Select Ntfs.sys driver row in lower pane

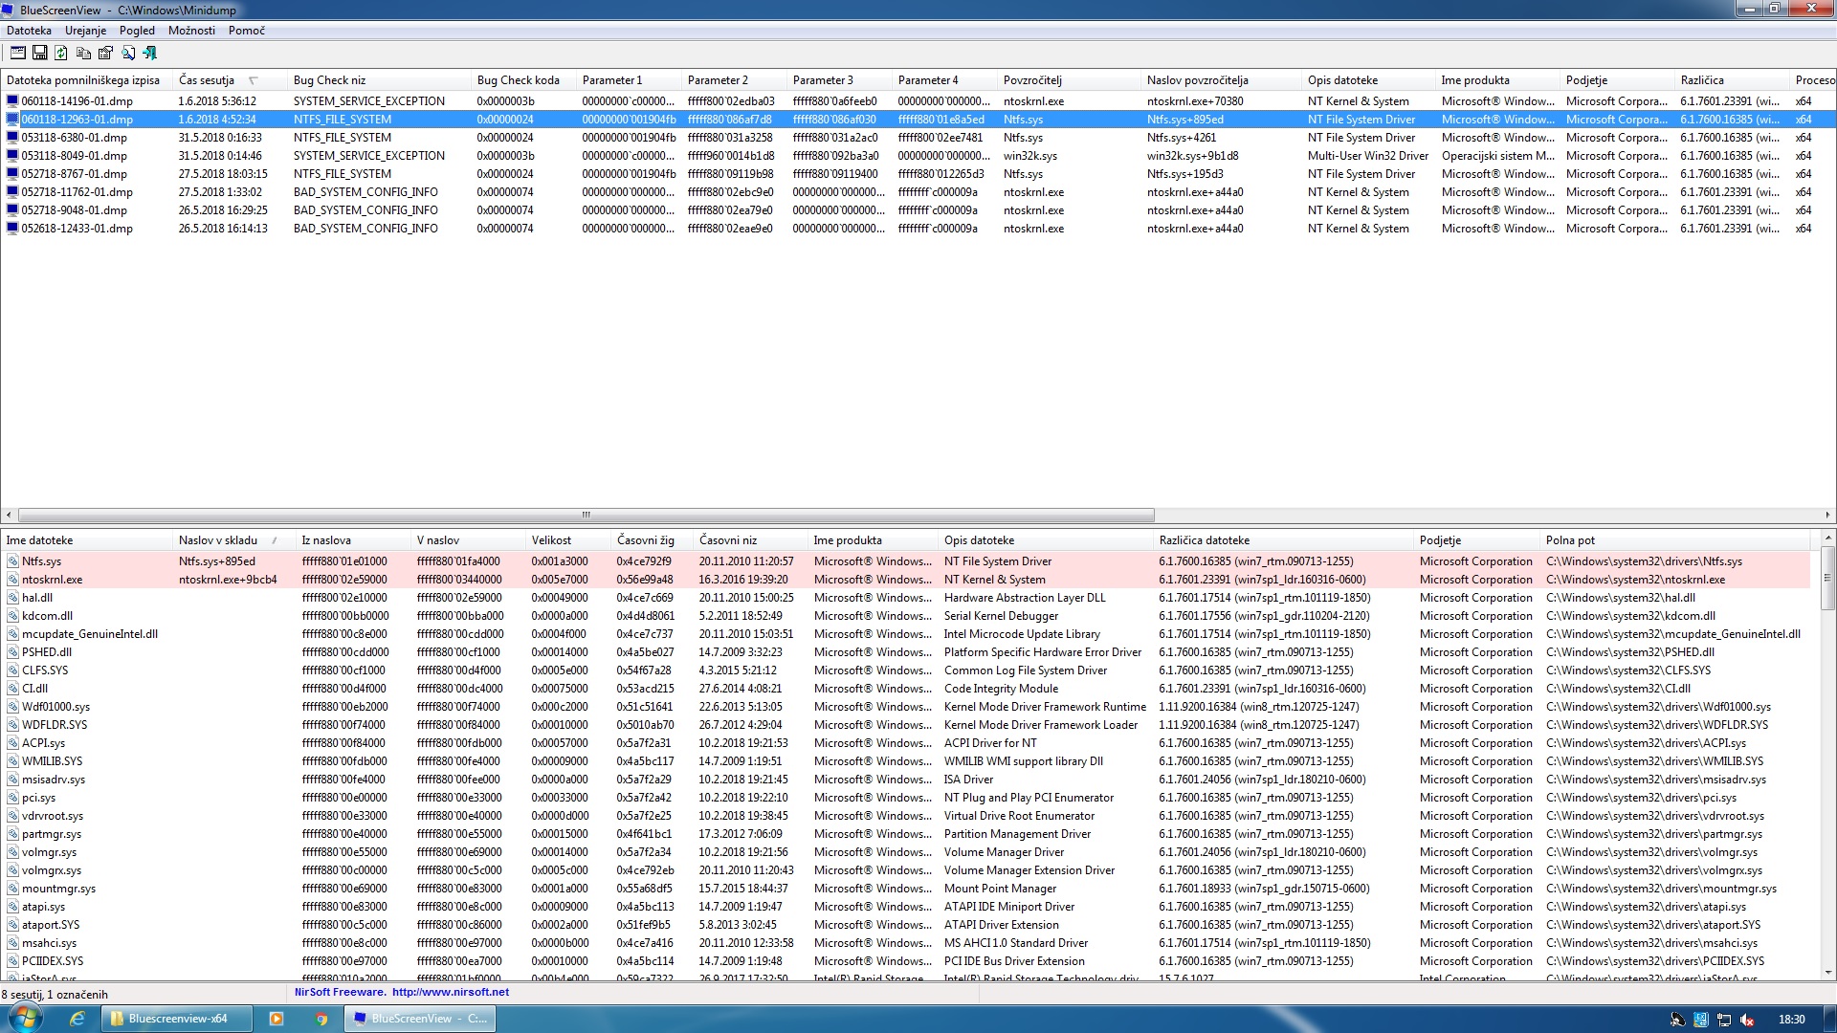pyautogui.click(x=906, y=561)
